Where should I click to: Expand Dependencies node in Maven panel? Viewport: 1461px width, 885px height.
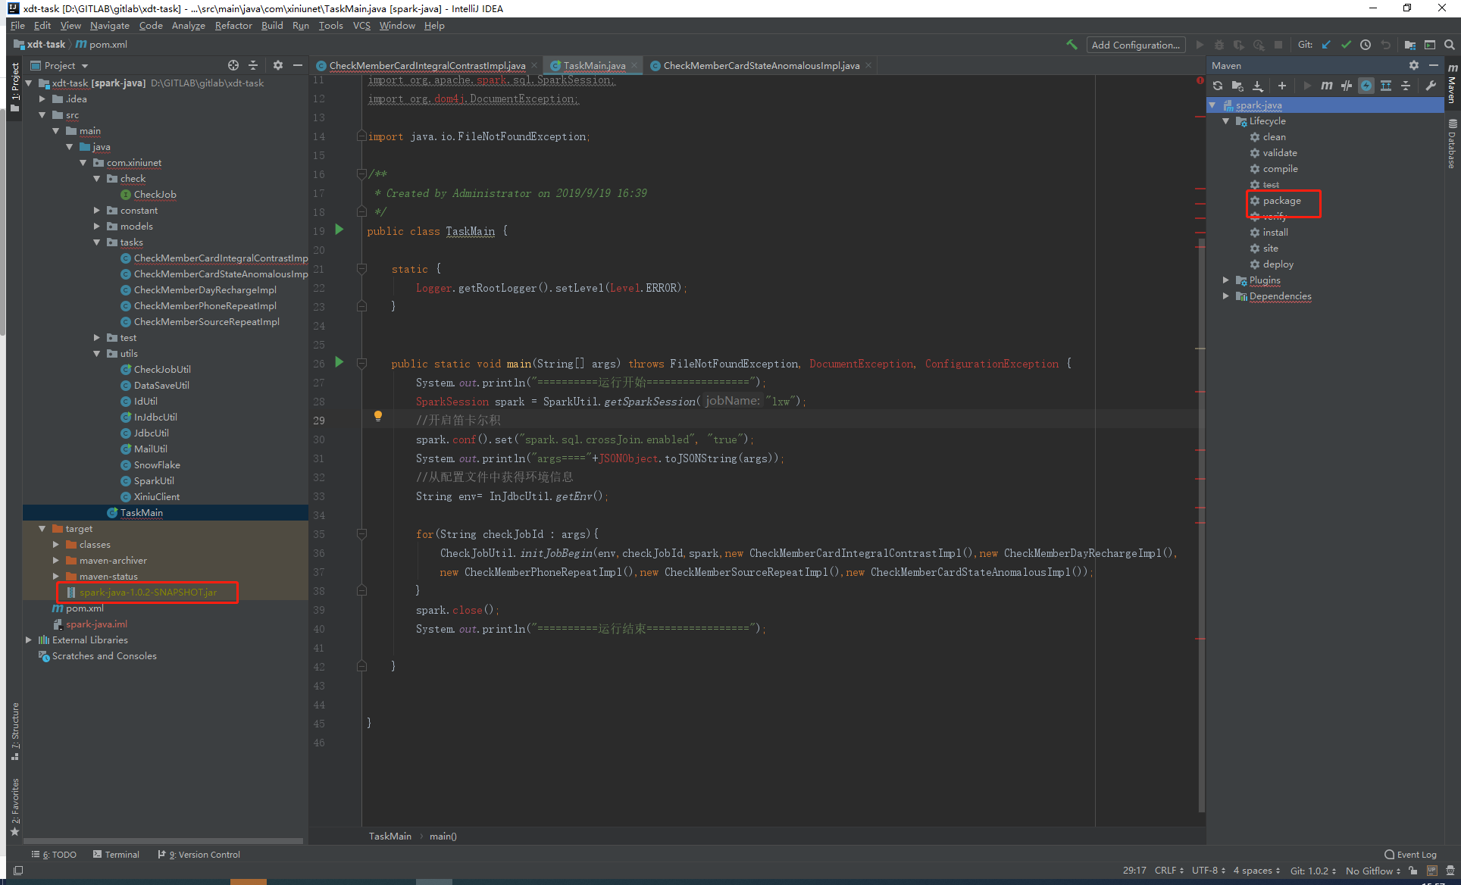(x=1226, y=296)
